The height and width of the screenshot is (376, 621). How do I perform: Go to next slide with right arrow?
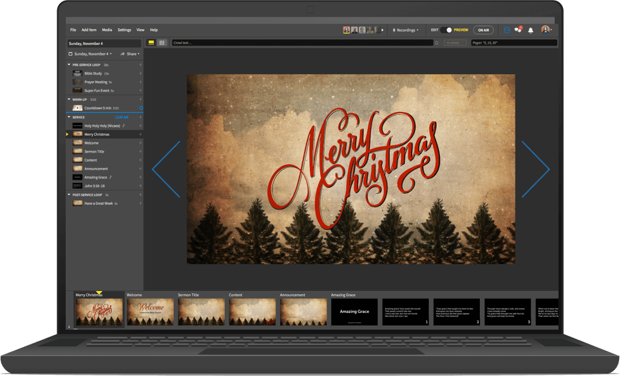pyautogui.click(x=535, y=169)
